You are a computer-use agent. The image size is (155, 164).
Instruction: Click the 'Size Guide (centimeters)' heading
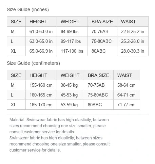click(33, 63)
